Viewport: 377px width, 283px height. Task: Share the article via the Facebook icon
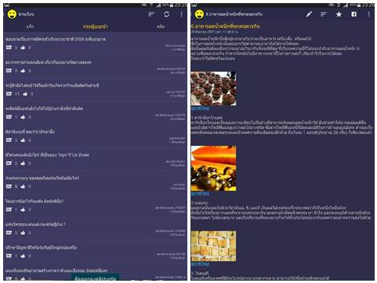[x=354, y=14]
